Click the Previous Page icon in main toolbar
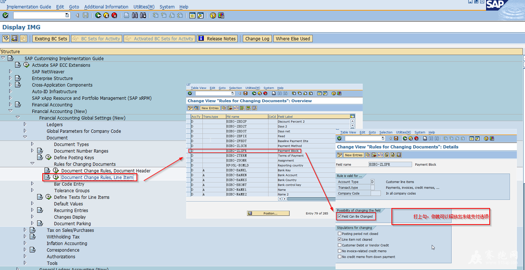 pyautogui.click(x=163, y=15)
